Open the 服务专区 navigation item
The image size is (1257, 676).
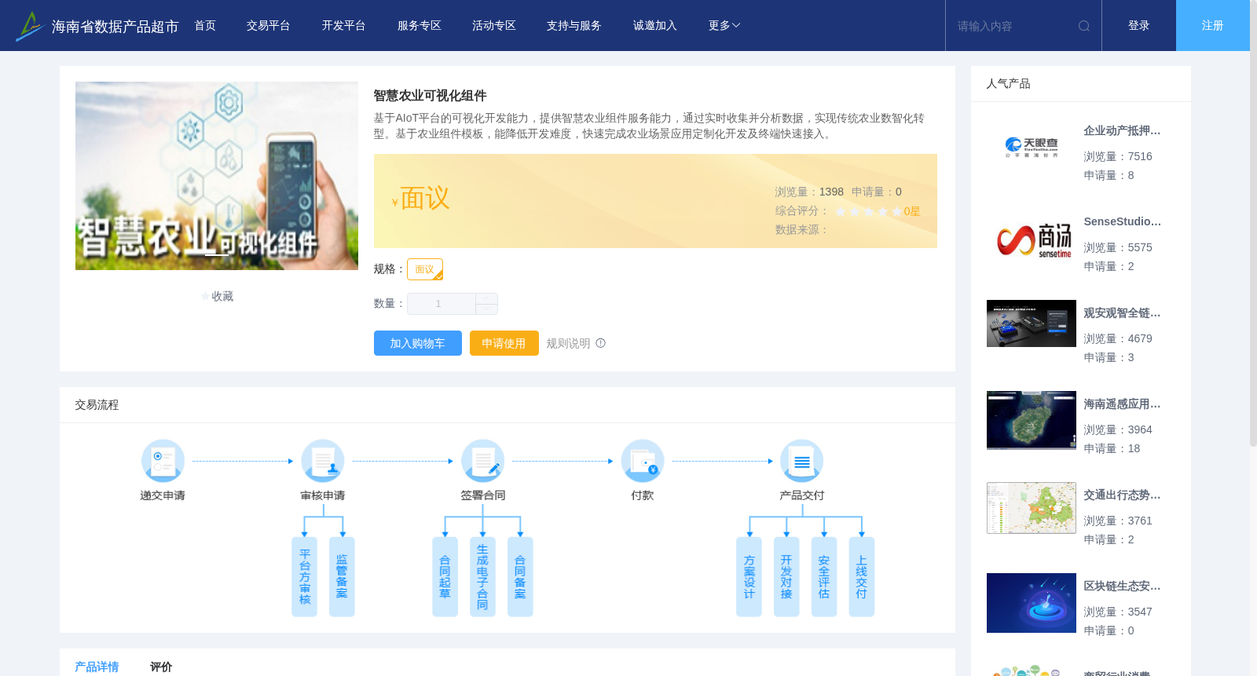coord(420,26)
